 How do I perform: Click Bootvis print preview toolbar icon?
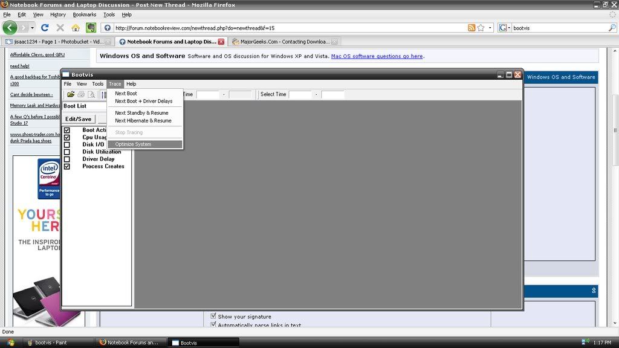pyautogui.click(x=91, y=94)
